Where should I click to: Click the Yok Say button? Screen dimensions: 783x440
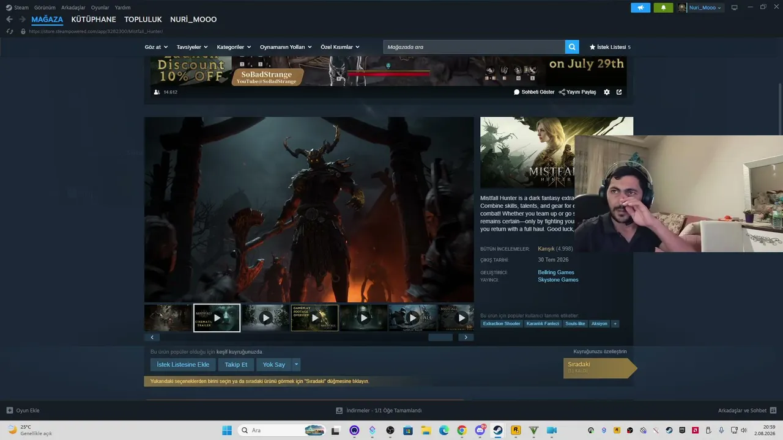pos(274,365)
